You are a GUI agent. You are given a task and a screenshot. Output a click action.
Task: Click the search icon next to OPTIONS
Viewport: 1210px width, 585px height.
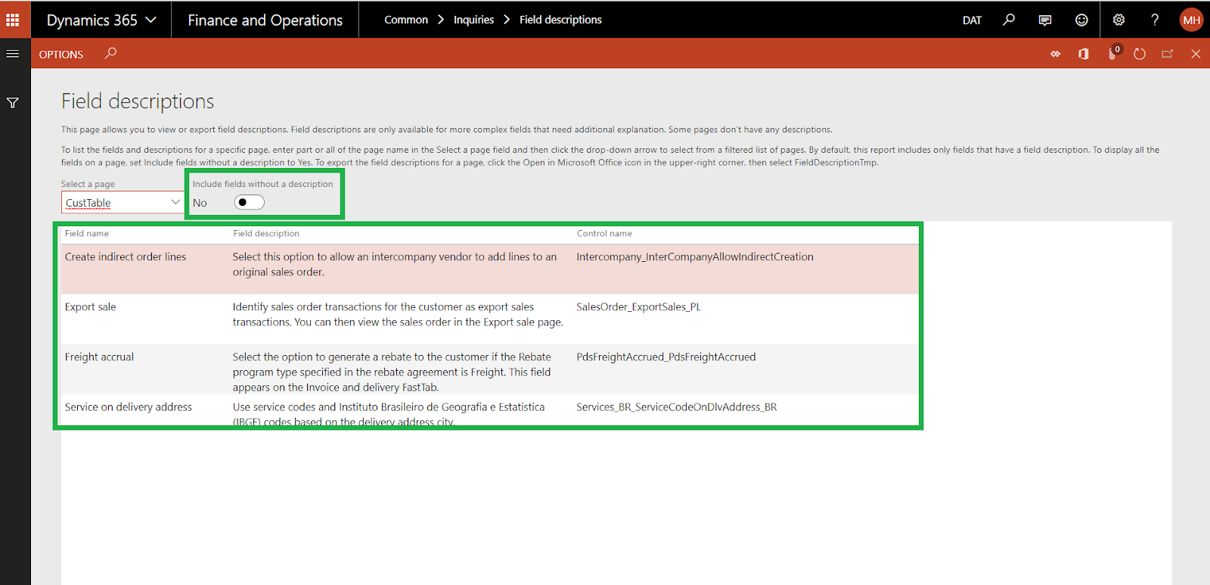[x=110, y=53]
